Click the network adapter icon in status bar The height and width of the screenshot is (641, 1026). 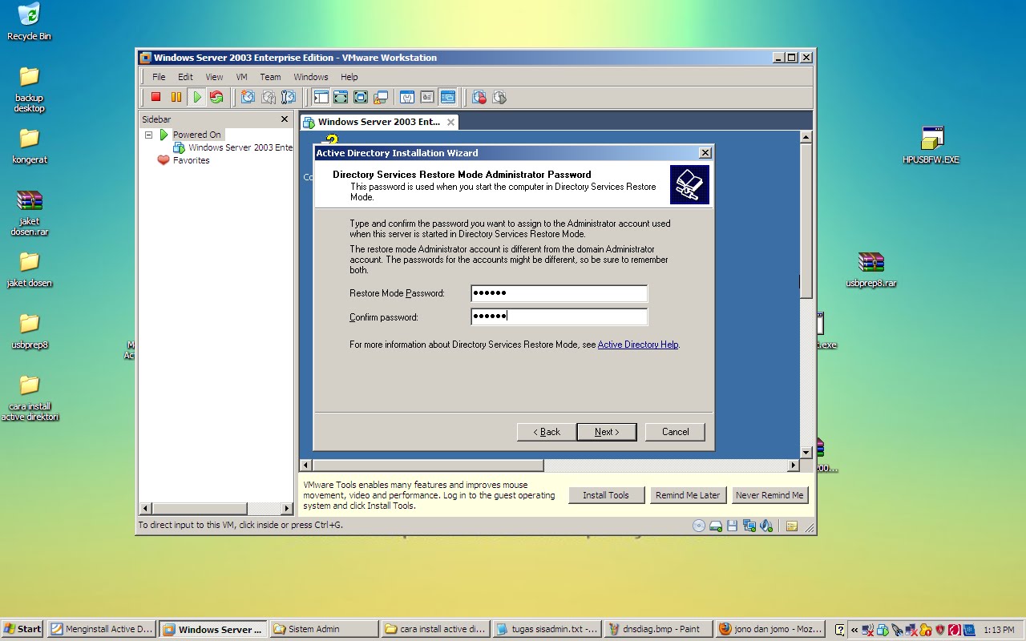click(749, 526)
